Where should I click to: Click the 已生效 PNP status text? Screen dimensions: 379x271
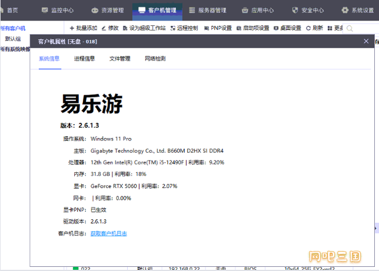(98, 210)
